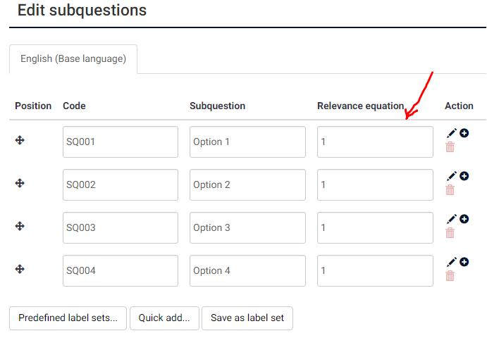Click the trash delete icon for SQ002
Screen dimensions: 487x338
pyautogui.click(x=450, y=189)
